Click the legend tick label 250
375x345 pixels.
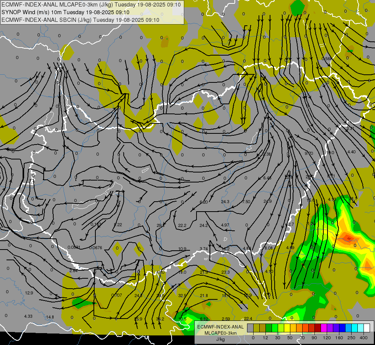tap(351, 338)
